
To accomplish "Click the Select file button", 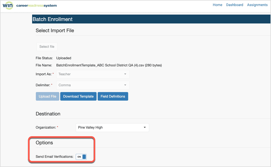I will 47,46.
